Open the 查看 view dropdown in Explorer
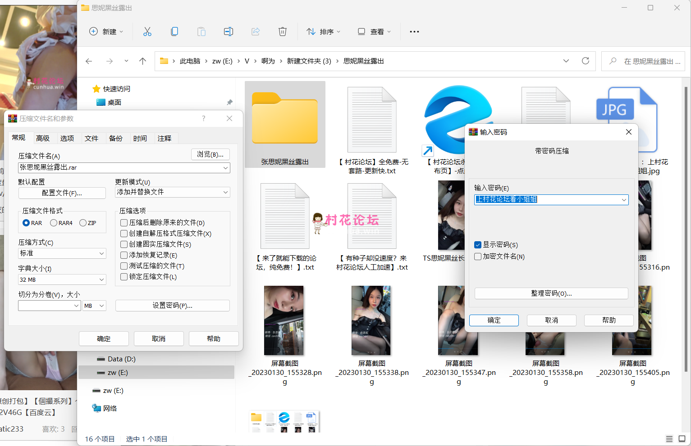Screen dimensions: 691x446 (x=374, y=32)
